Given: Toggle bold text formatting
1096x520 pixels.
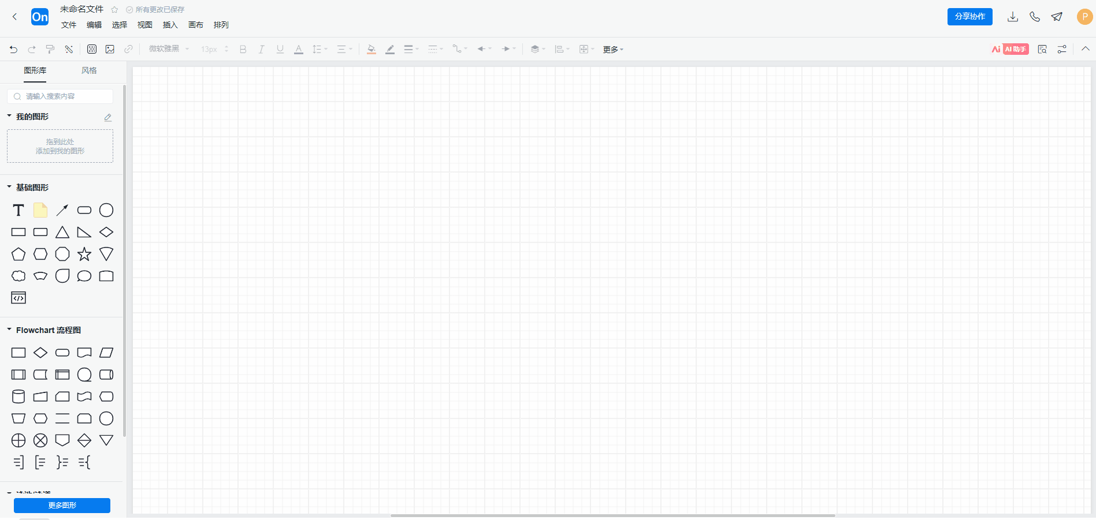Looking at the screenshot, I should 243,50.
